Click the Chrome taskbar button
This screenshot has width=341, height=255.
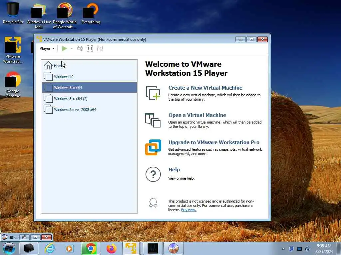91,248
